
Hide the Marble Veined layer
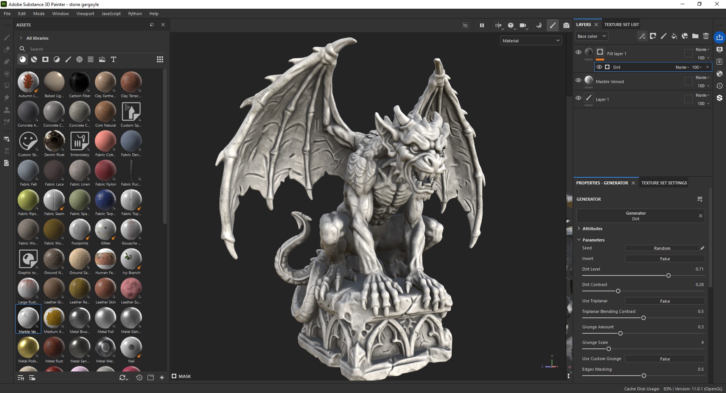[578, 80]
